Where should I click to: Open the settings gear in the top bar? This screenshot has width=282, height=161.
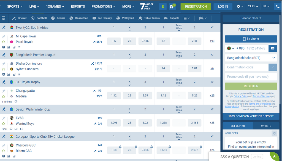coord(239,6)
